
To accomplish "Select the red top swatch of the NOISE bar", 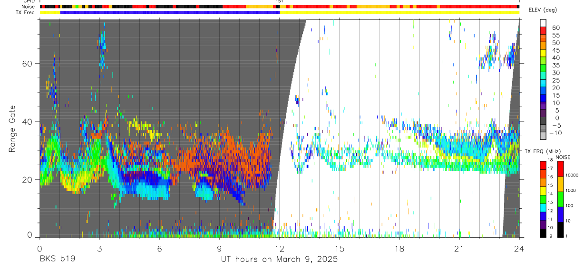I will coord(560,169).
